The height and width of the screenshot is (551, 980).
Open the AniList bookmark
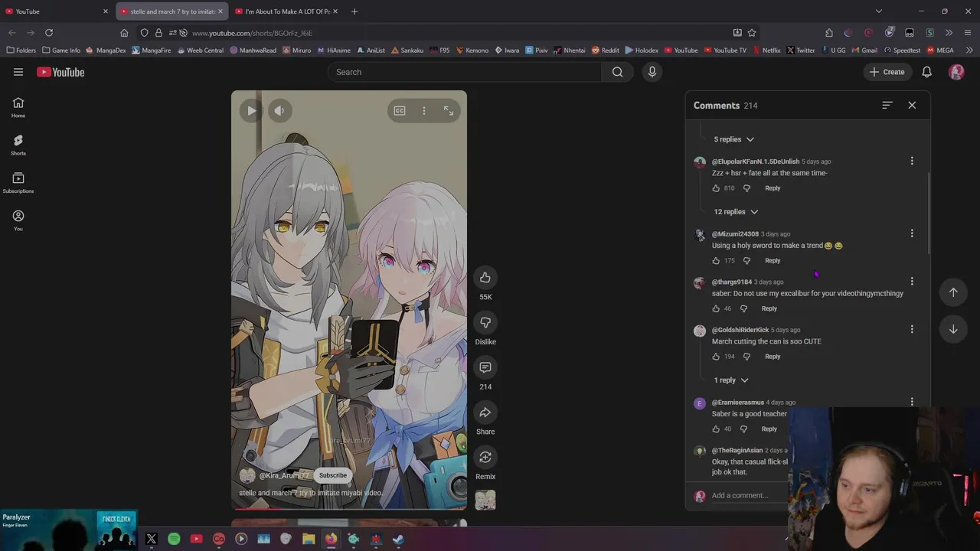point(371,51)
